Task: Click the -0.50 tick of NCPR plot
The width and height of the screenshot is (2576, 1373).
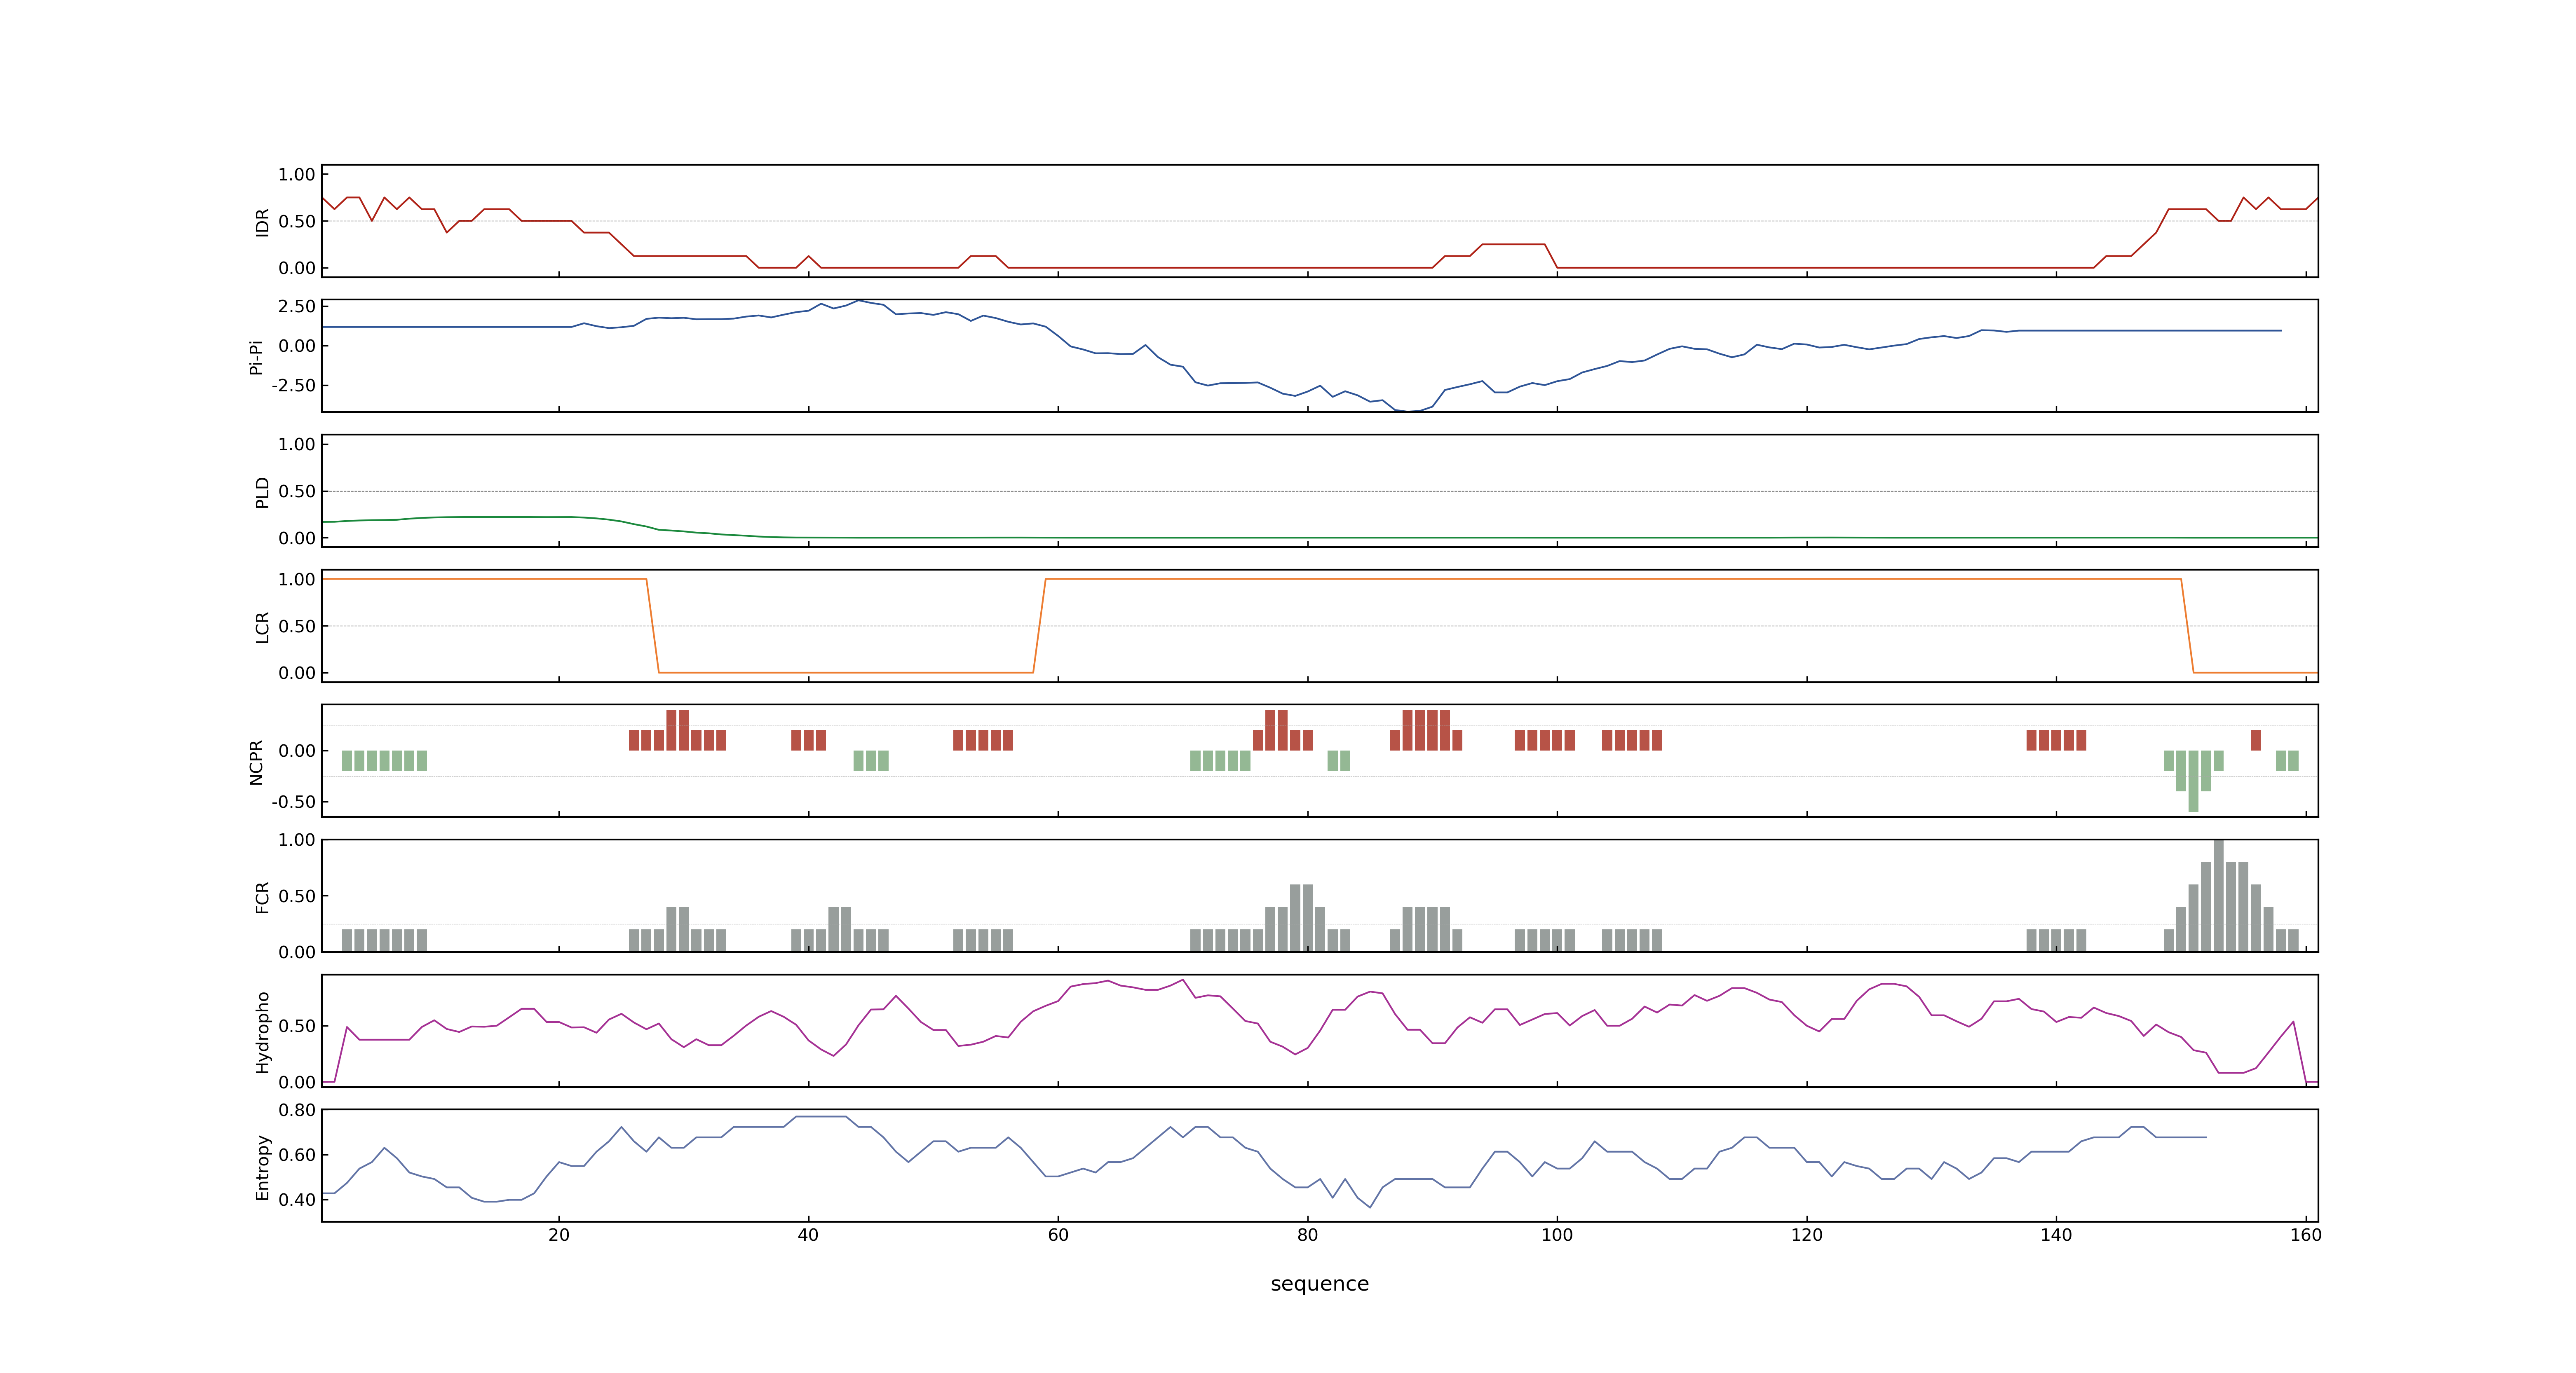Action: coord(294,802)
